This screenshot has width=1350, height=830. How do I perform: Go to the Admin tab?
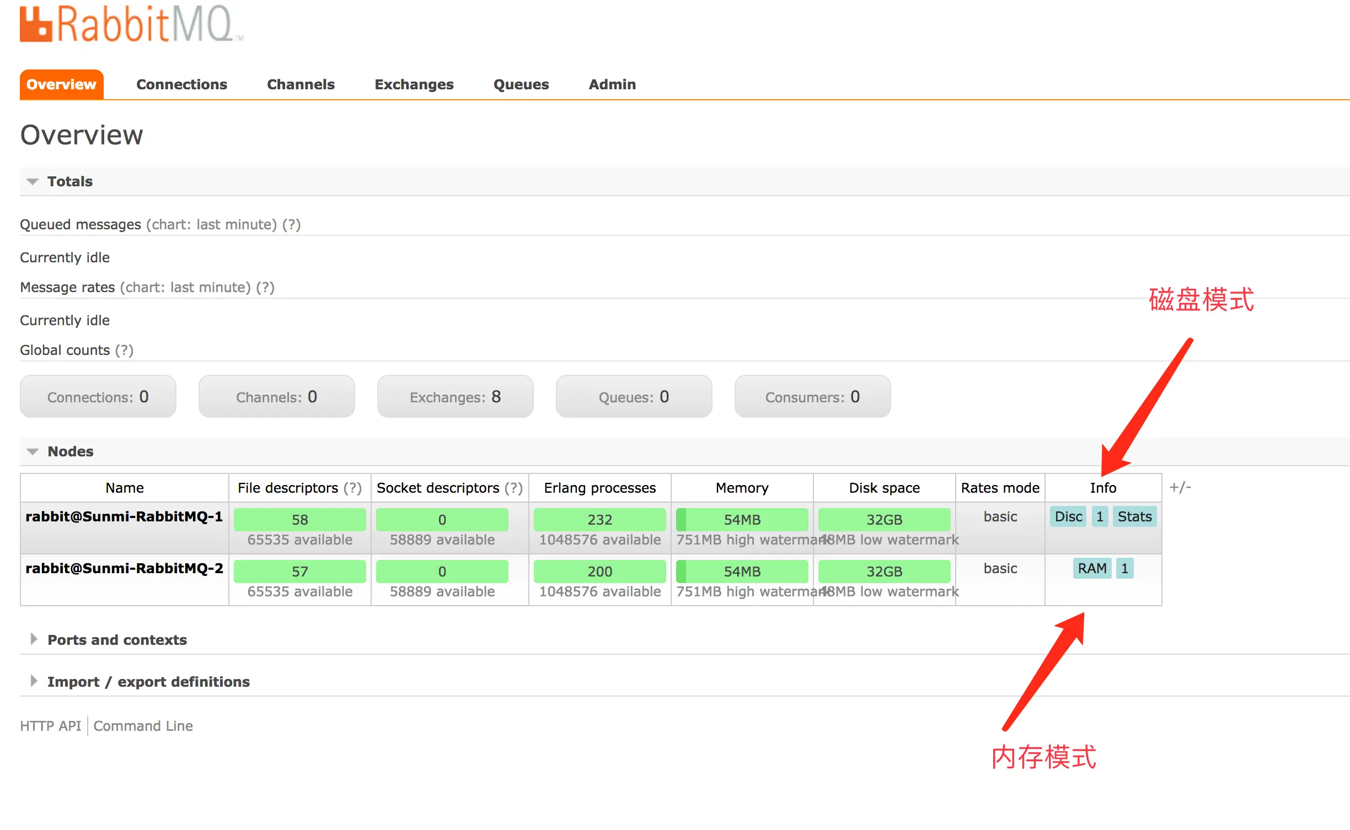click(x=612, y=84)
